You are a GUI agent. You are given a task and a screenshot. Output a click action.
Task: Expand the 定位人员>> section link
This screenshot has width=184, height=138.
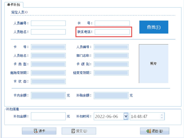[x=19, y=12]
